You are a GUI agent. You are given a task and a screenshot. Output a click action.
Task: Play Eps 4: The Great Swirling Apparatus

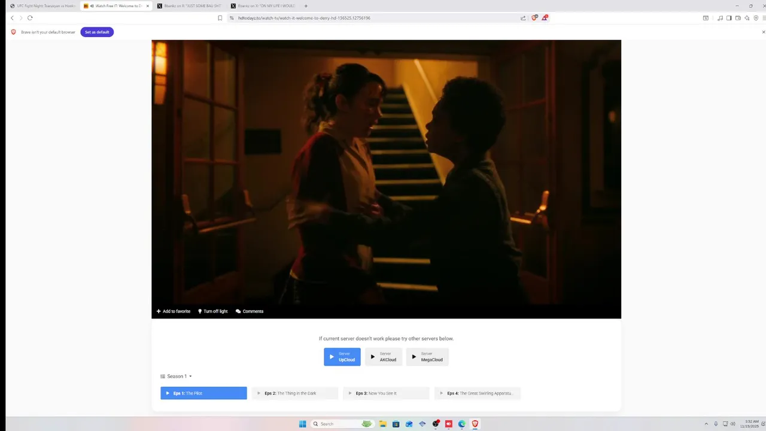pos(478,393)
